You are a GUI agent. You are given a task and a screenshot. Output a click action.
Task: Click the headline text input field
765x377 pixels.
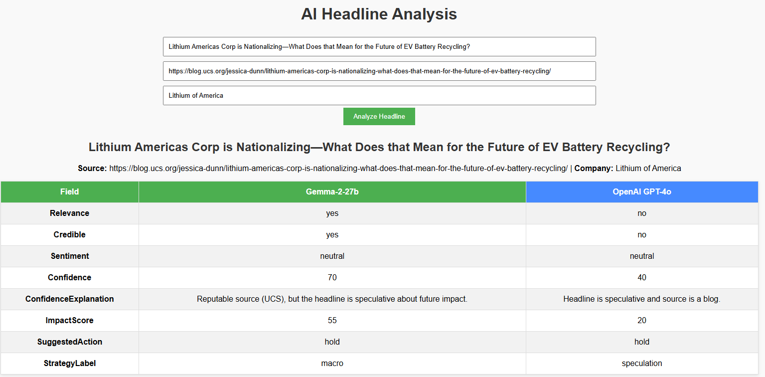pos(379,46)
